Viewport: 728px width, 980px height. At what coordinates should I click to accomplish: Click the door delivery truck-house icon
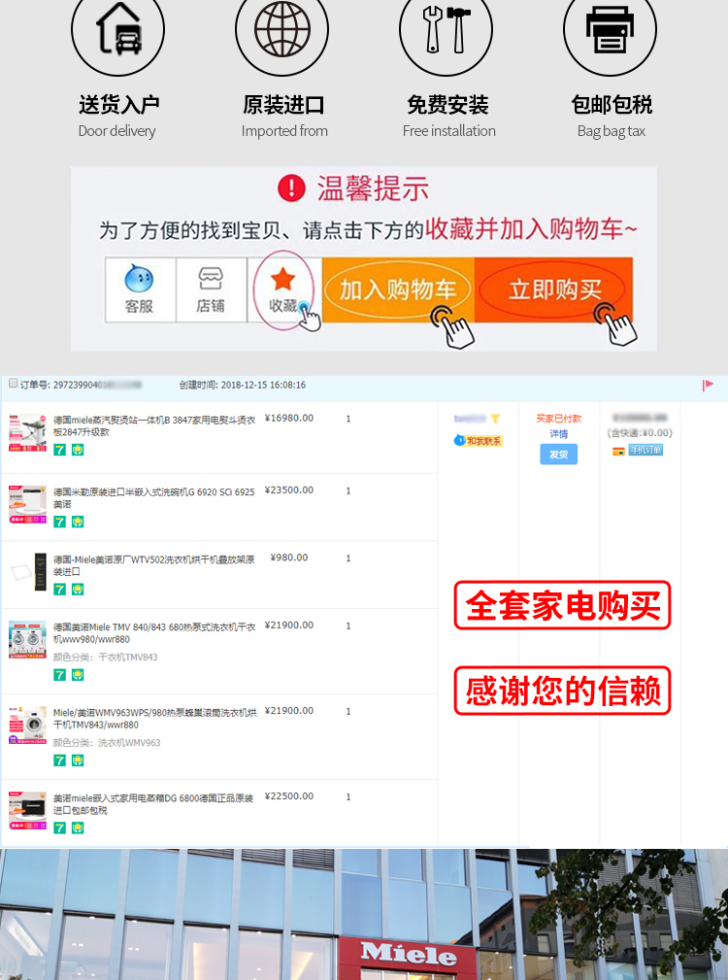[118, 29]
